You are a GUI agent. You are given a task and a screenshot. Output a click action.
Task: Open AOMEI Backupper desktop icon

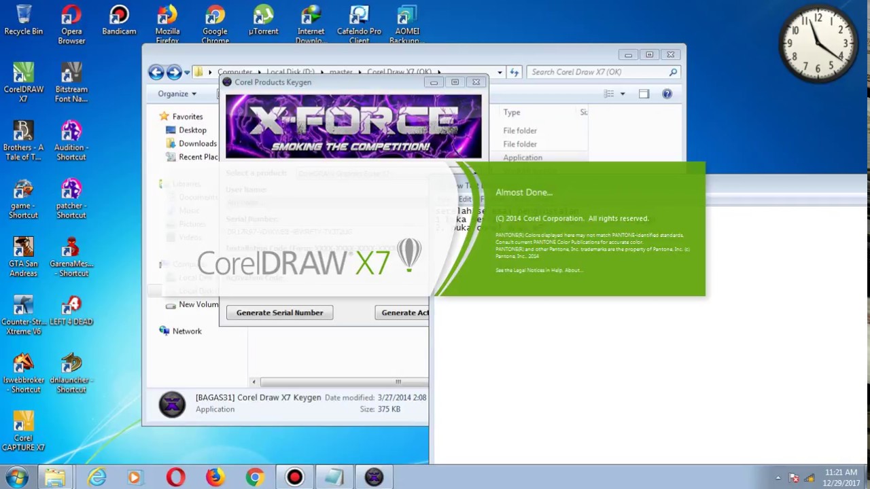coord(406,24)
